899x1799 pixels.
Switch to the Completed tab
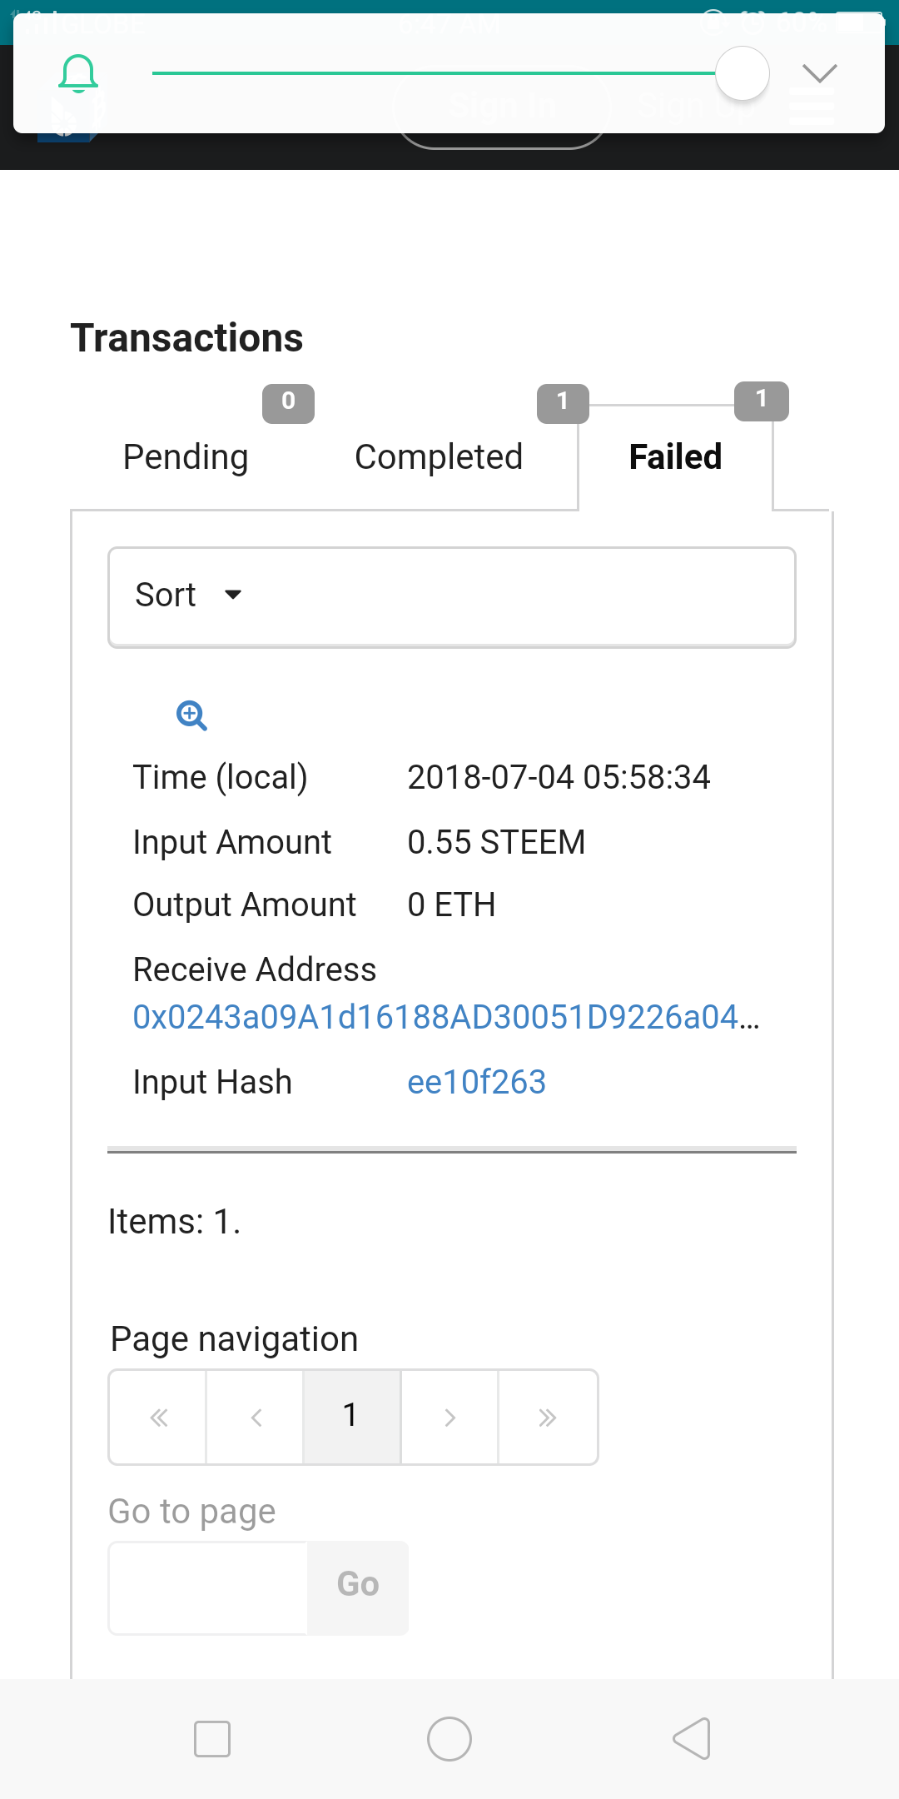click(x=439, y=457)
